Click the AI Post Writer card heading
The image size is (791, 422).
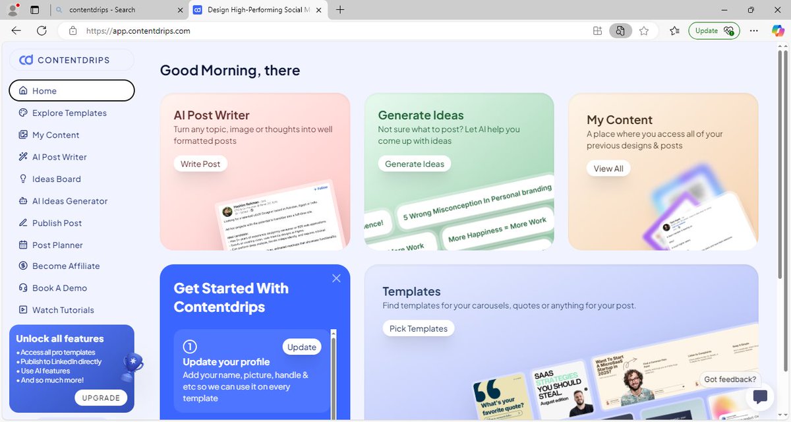click(x=212, y=115)
